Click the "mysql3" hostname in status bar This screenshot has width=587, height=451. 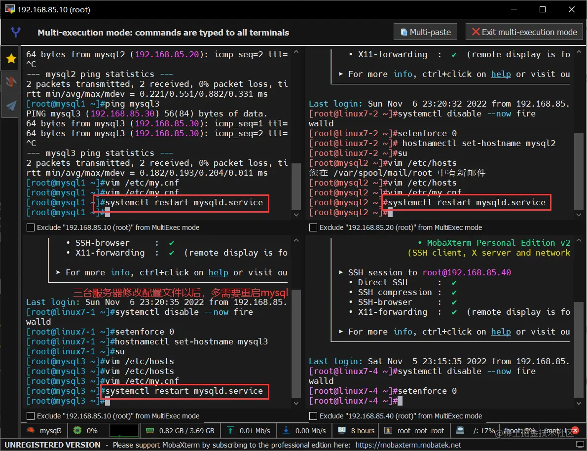(51, 431)
